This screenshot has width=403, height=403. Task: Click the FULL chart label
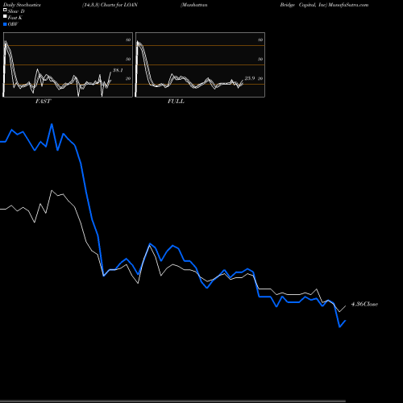point(176,102)
